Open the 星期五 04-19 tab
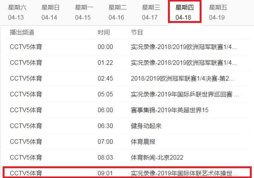Screen dimensions: 254x178 pyautogui.click(x=218, y=12)
